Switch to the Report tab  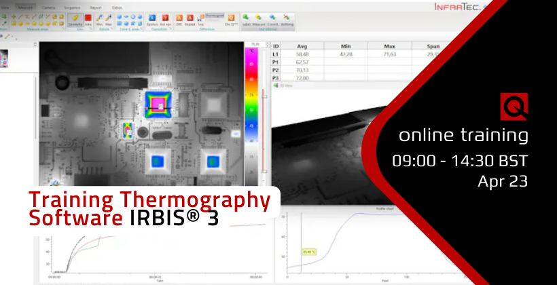96,7
